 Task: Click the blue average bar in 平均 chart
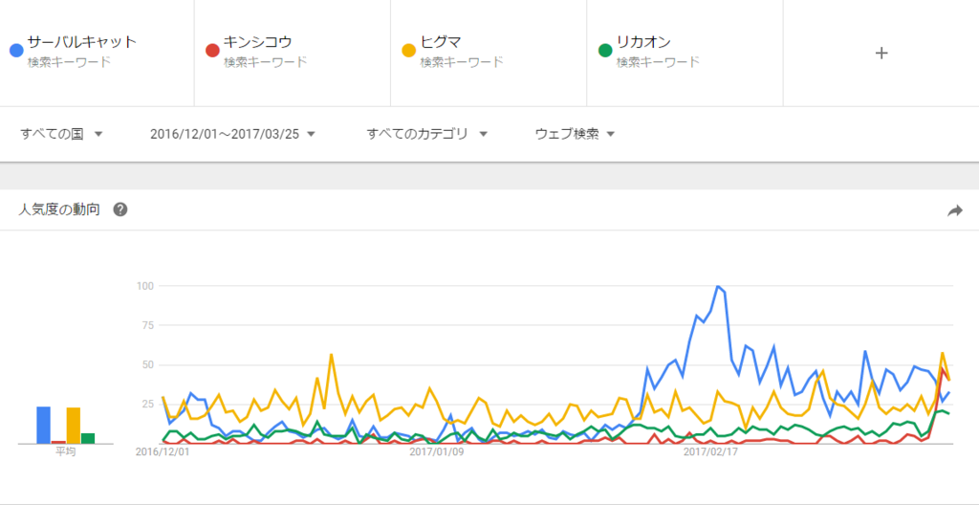point(44,425)
